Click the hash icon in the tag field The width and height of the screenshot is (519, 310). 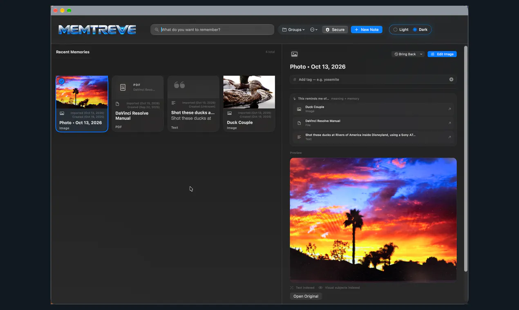tap(294, 80)
